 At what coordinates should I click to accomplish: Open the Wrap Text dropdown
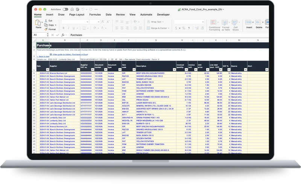(x=163, y=22)
